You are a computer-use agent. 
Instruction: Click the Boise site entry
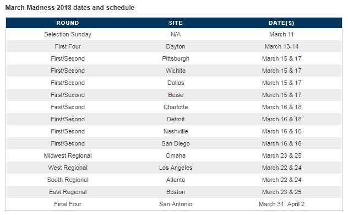[176, 95]
